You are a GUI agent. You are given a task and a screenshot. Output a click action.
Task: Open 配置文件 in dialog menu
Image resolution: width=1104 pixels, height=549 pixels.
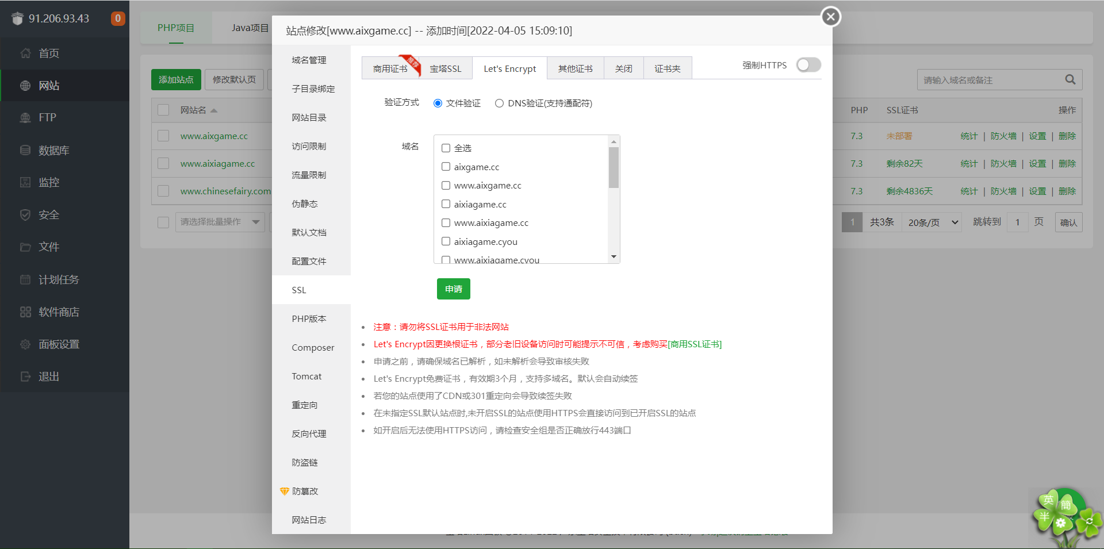tap(311, 261)
